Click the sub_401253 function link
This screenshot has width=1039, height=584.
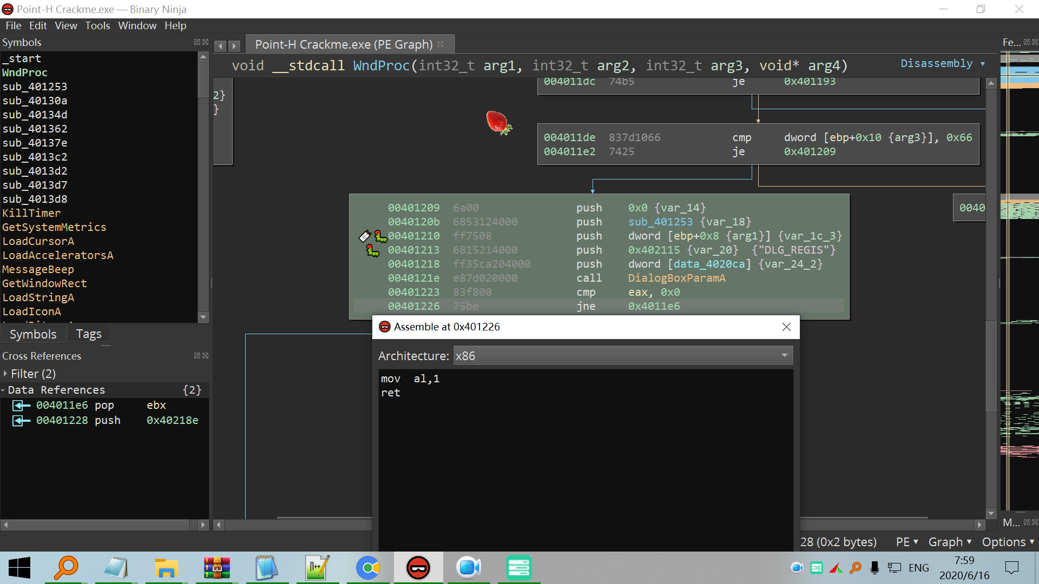pyautogui.click(x=660, y=222)
